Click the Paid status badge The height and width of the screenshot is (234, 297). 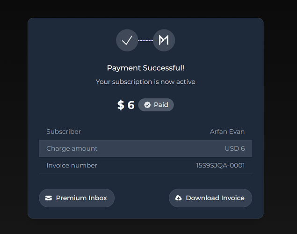coord(156,105)
